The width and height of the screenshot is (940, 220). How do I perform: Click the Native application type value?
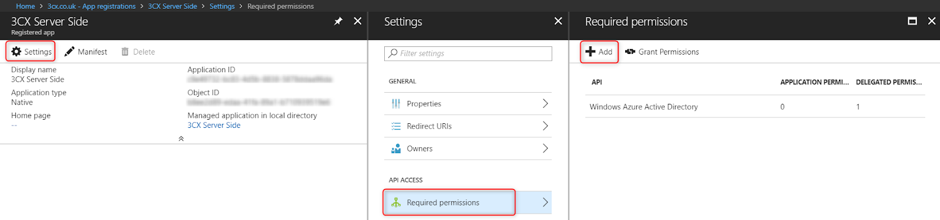click(x=22, y=103)
